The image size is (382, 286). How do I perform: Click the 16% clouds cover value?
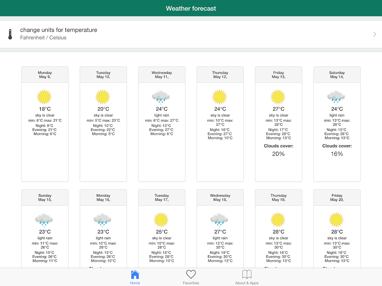[337, 154]
